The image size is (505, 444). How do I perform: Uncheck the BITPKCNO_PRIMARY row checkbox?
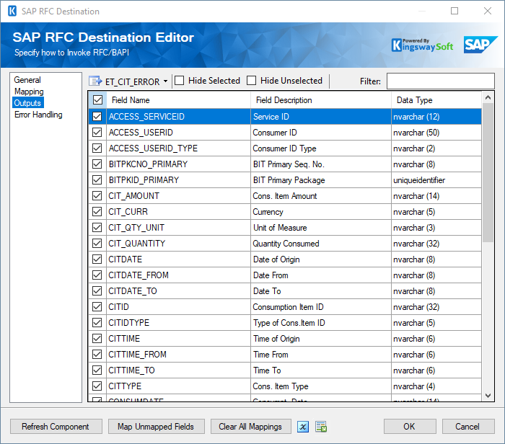coord(97,164)
